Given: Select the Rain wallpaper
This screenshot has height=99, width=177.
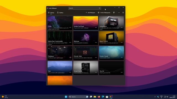Looking at the screenshot, I should click(x=60, y=68).
